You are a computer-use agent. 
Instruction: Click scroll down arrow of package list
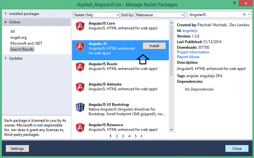(x=171, y=130)
